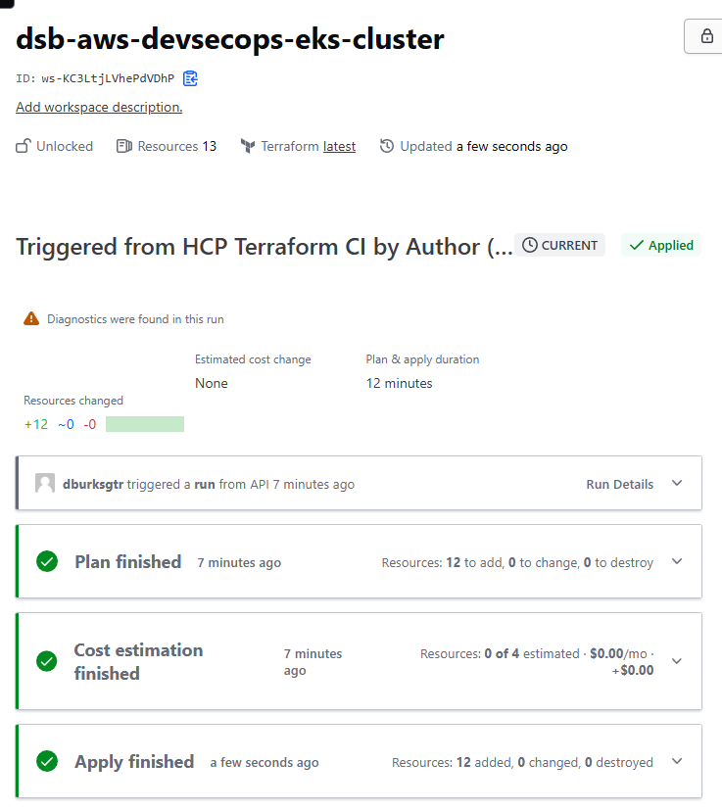Click the green resources changed bar
Screen dimensions: 722x810
click(x=145, y=424)
